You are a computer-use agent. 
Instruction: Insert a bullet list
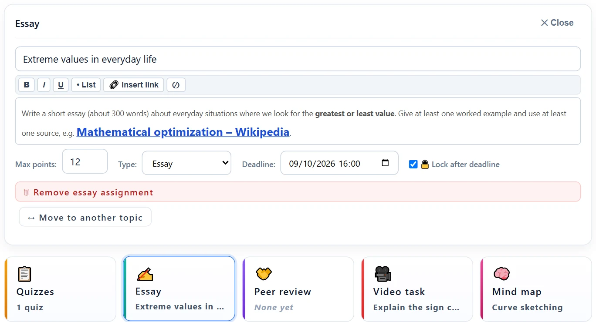86,85
